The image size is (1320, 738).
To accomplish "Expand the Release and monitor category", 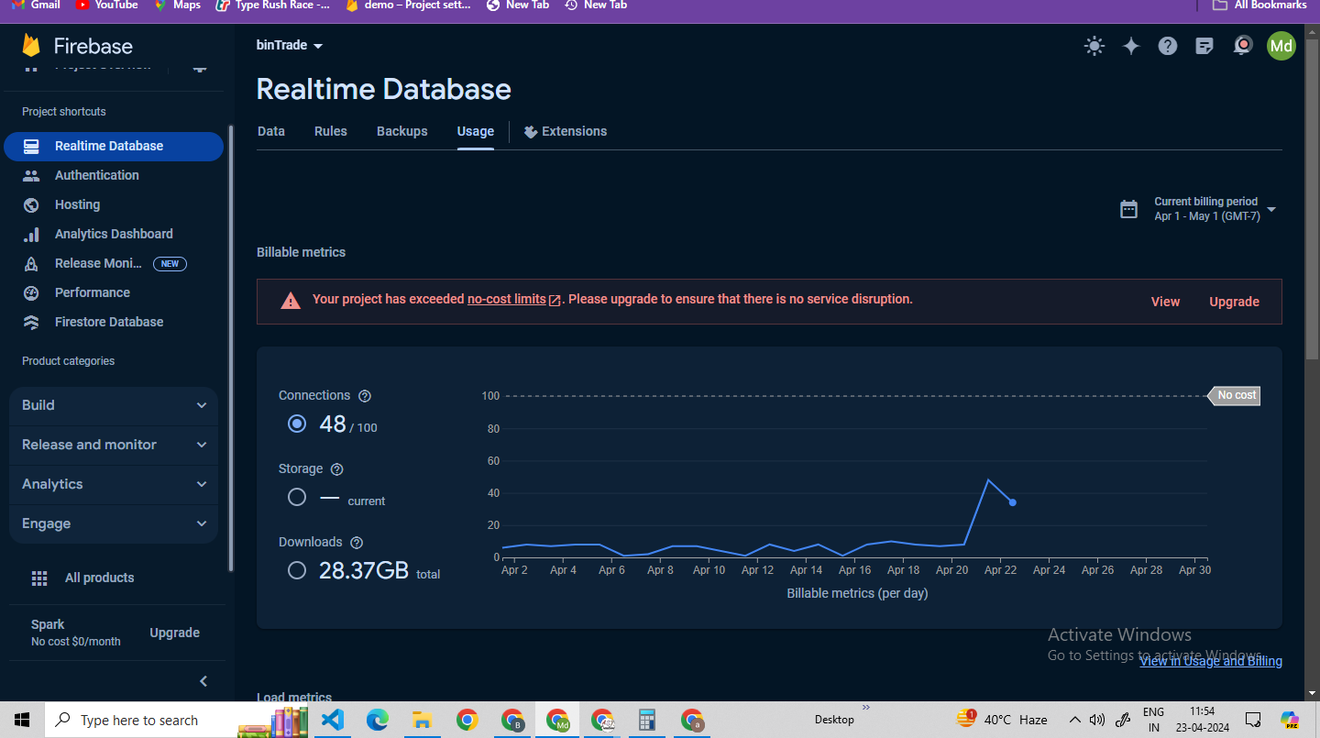I will (114, 445).
